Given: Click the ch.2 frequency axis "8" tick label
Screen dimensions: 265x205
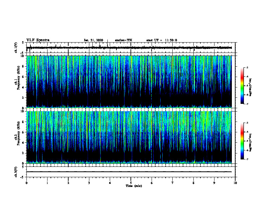Looking at the screenshot, I should 23,122.
